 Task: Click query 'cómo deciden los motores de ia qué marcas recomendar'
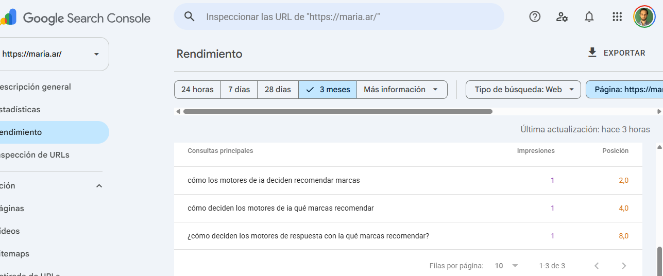(x=281, y=208)
